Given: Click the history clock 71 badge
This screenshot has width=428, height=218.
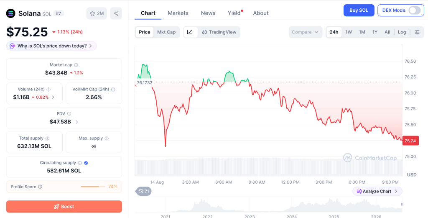Looking at the screenshot, I should tap(143, 191).
